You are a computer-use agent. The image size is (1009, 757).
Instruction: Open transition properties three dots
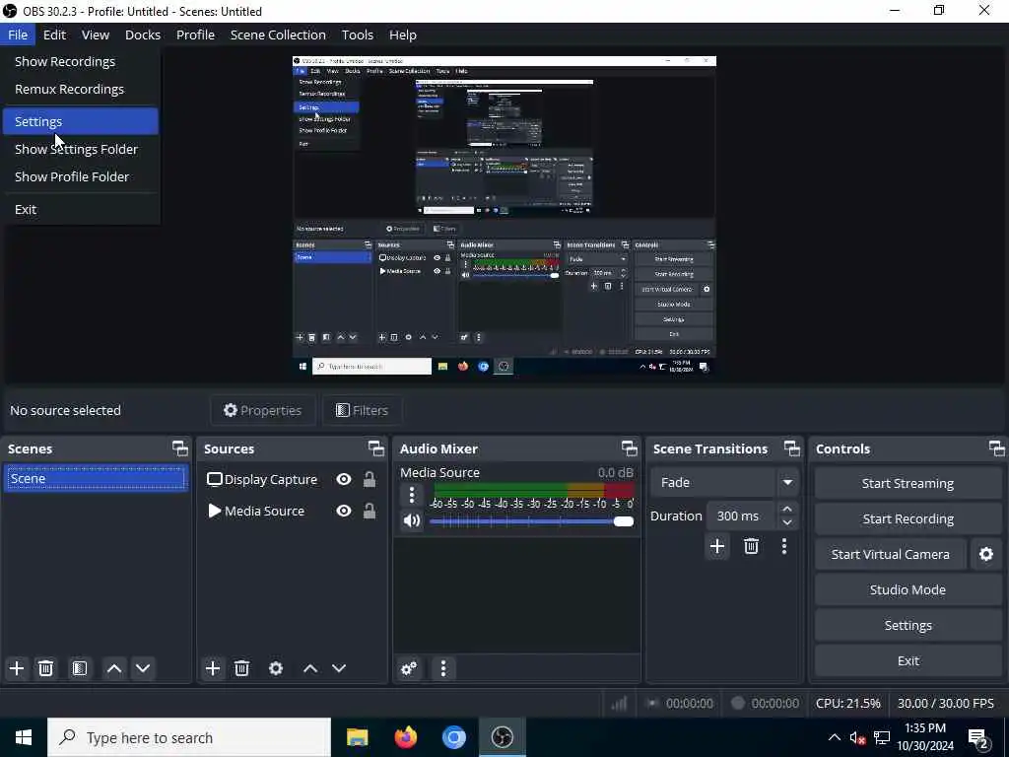click(x=783, y=546)
